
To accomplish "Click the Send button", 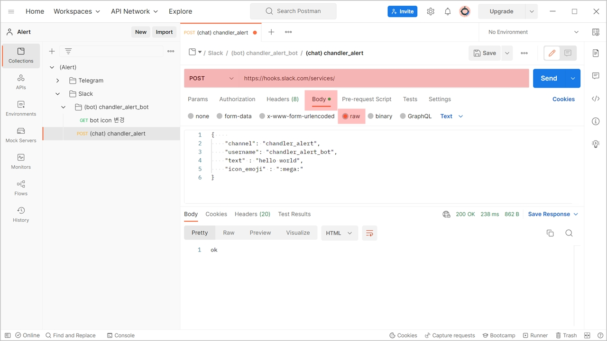I will point(549,78).
